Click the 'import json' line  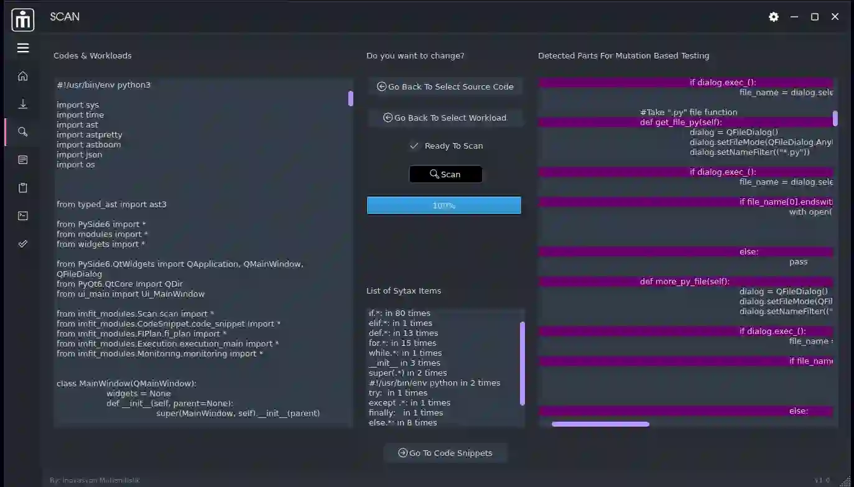click(x=79, y=154)
